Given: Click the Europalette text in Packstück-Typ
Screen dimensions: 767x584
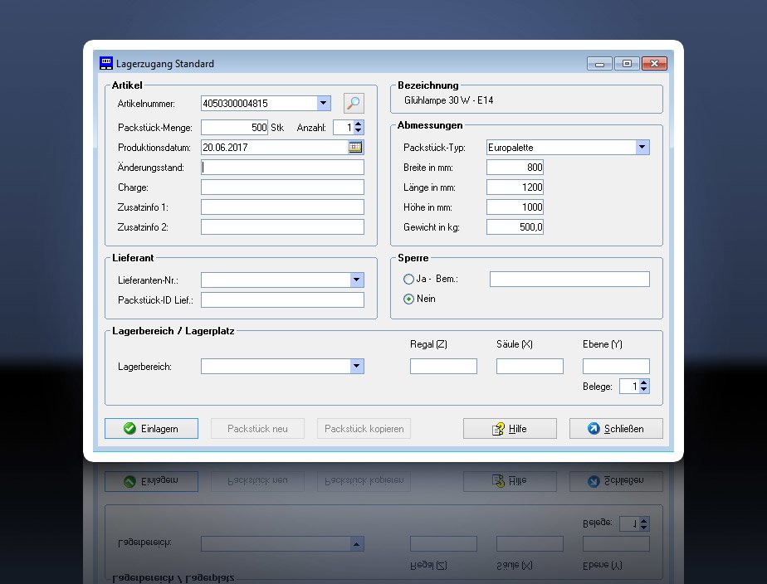Looking at the screenshot, I should coord(511,148).
